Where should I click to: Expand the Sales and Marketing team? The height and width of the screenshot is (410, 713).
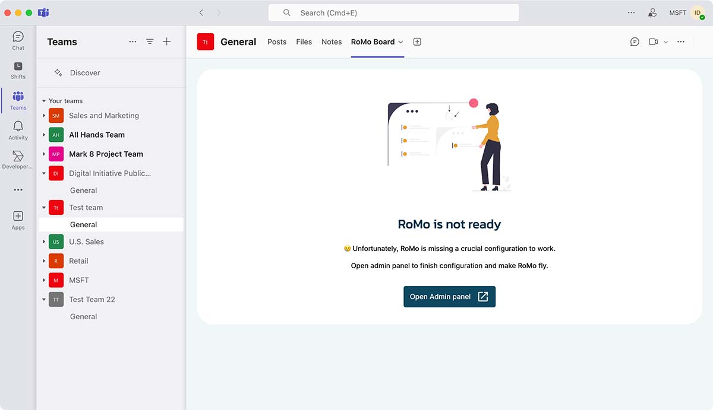(x=44, y=116)
